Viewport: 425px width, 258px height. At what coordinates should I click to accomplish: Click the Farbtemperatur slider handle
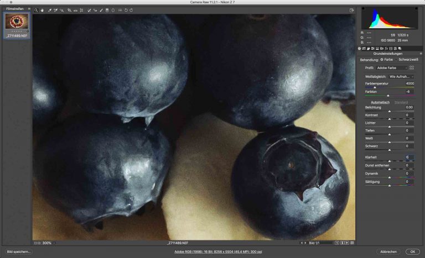click(x=375, y=87)
